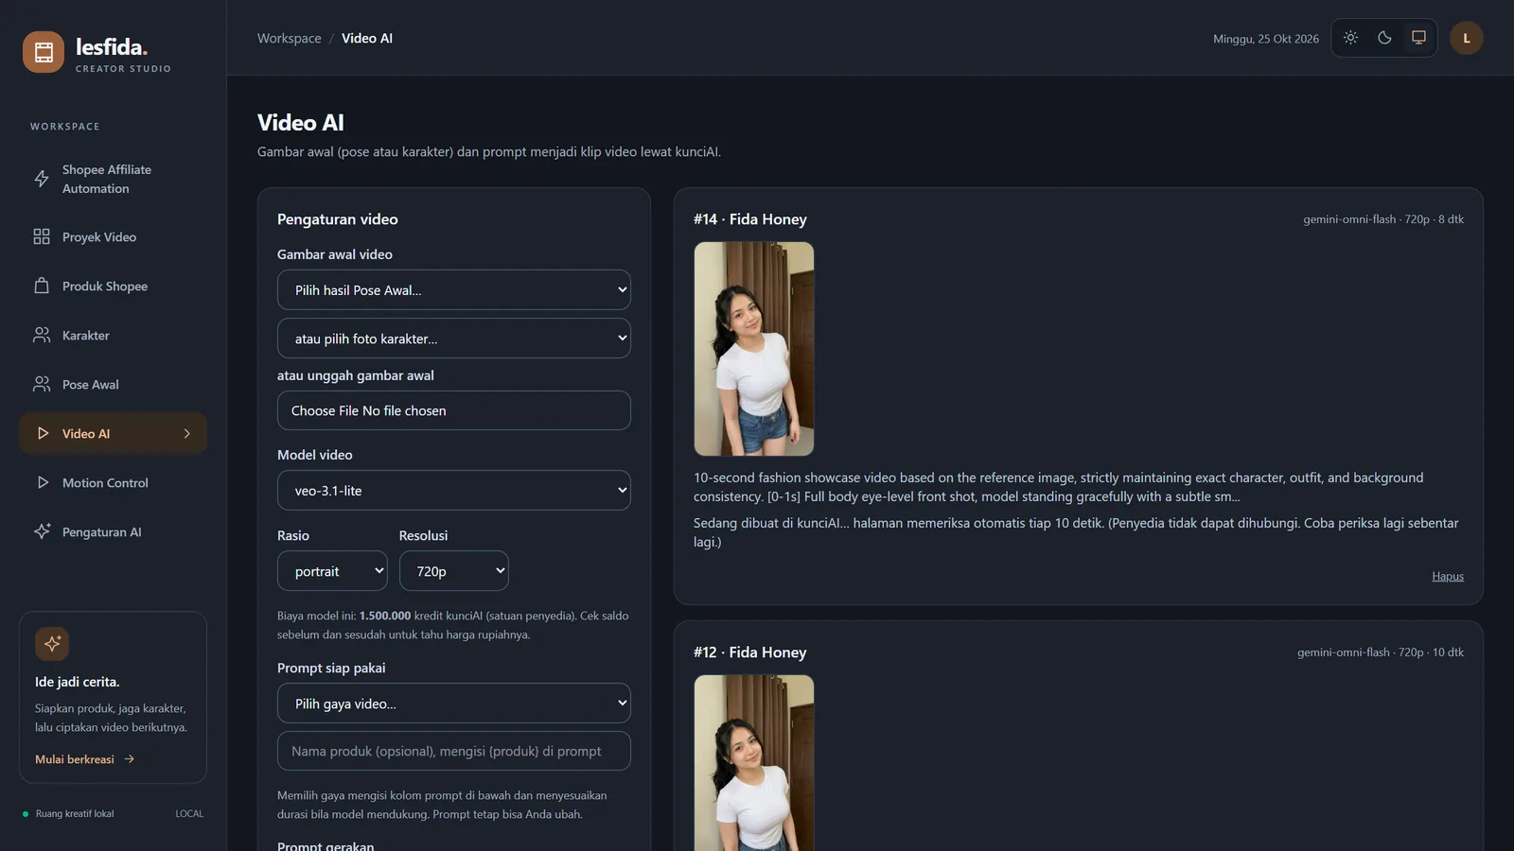
Task: Click the Pose Awal people icon
Action: tap(42, 384)
